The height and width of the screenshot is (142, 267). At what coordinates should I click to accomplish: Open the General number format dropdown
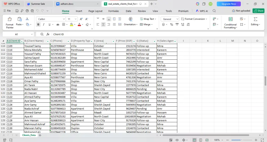point(177,19)
